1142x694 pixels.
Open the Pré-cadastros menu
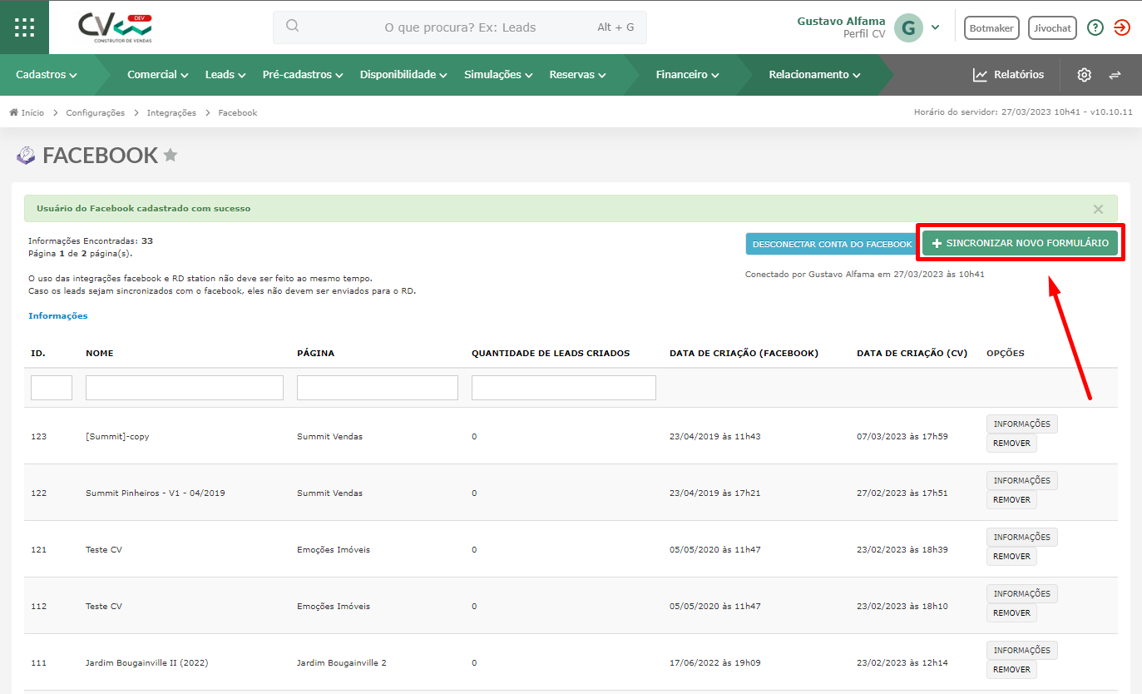(x=303, y=75)
